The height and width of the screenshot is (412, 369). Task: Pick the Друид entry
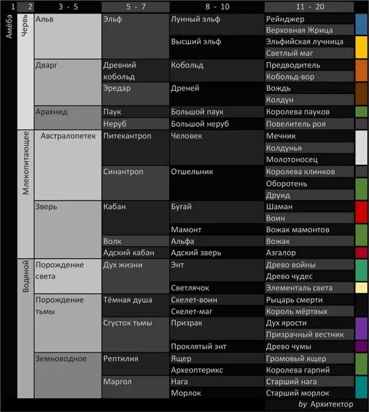pyautogui.click(x=310, y=195)
